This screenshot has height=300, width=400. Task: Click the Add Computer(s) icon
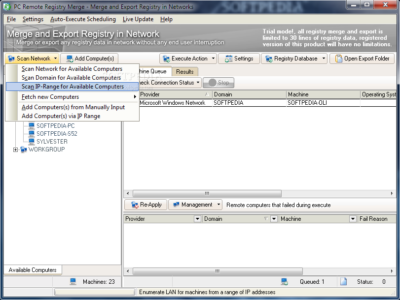[x=70, y=59]
